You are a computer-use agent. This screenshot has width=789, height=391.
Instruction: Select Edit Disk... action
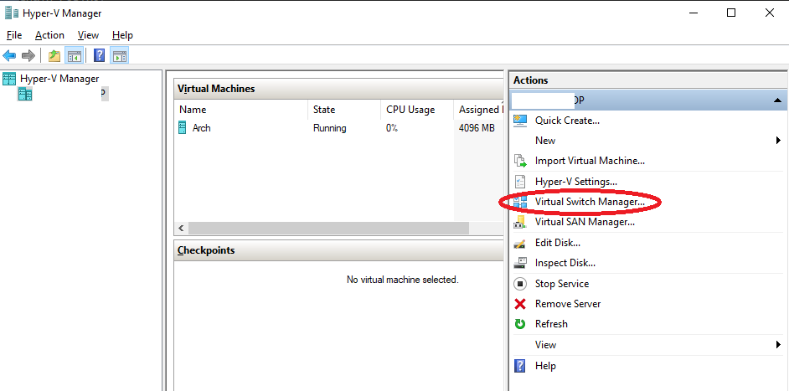point(558,243)
